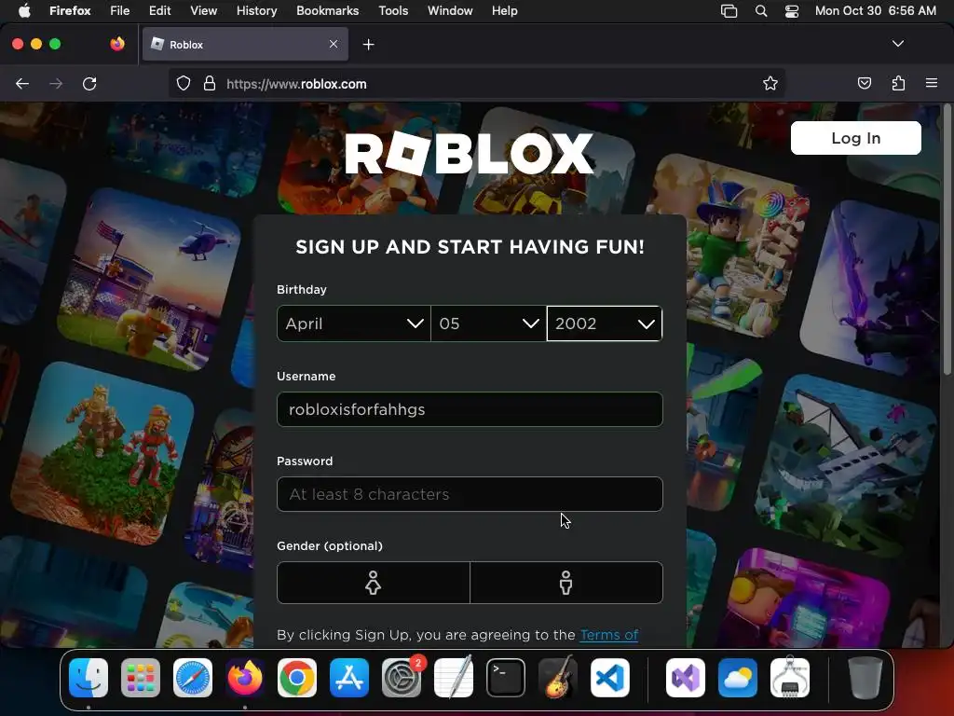This screenshot has width=954, height=716.
Task: Click the date and time in the menu bar
Action: pyautogui.click(x=875, y=10)
